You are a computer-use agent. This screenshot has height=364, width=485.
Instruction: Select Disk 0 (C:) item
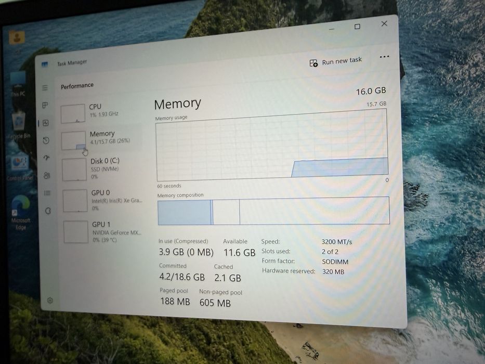102,169
